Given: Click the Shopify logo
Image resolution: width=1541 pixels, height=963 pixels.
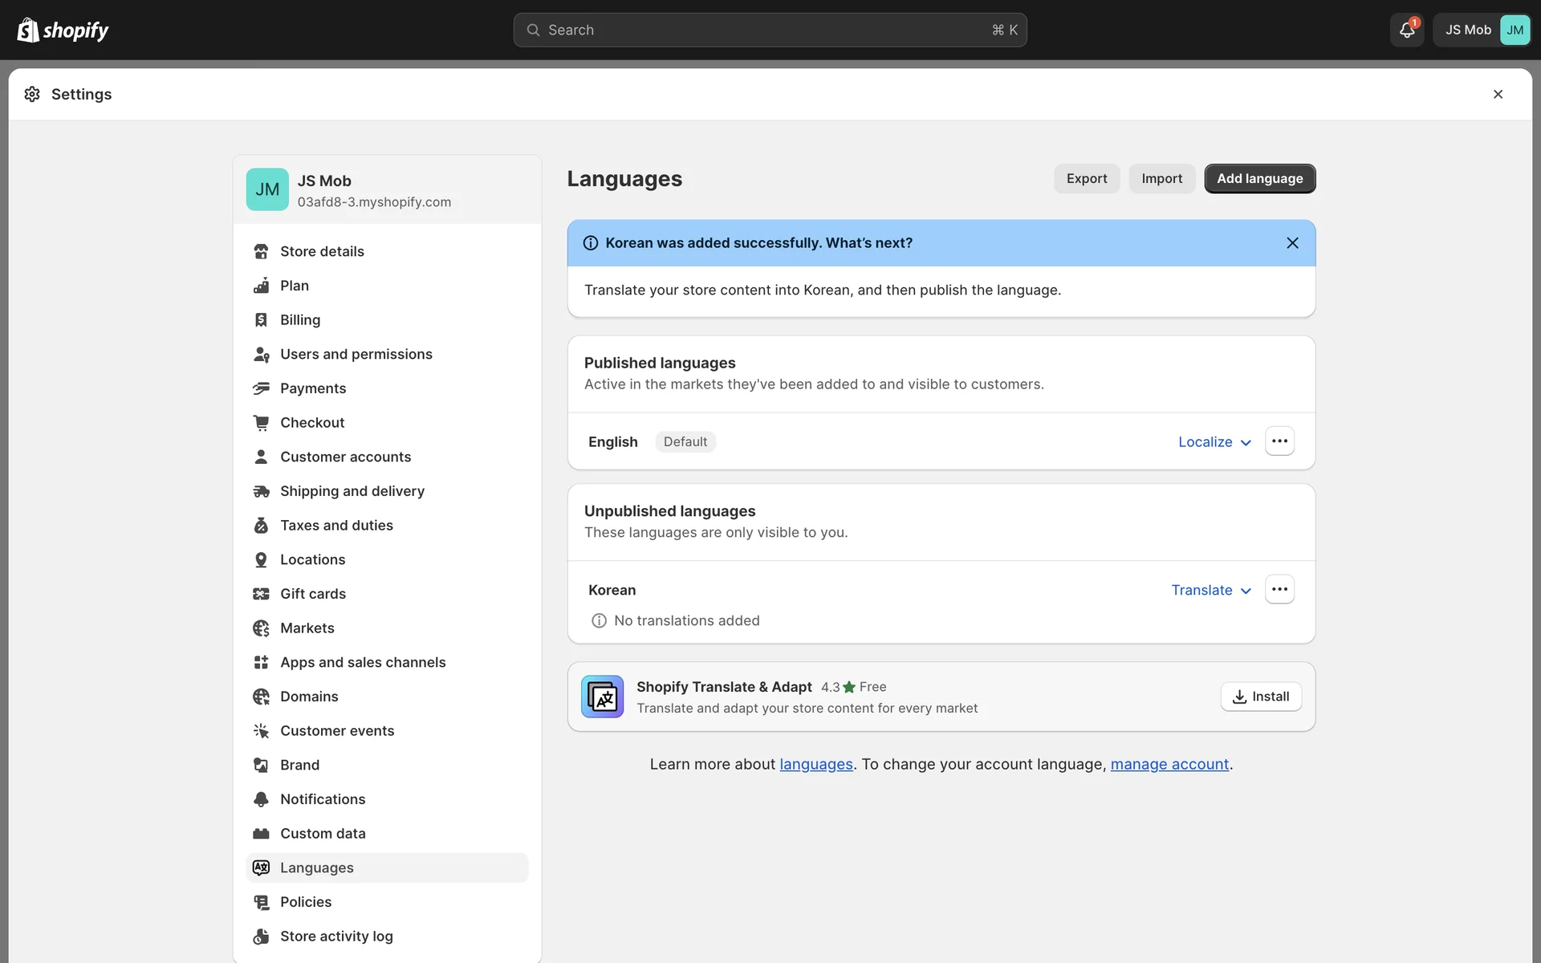Looking at the screenshot, I should (x=63, y=30).
